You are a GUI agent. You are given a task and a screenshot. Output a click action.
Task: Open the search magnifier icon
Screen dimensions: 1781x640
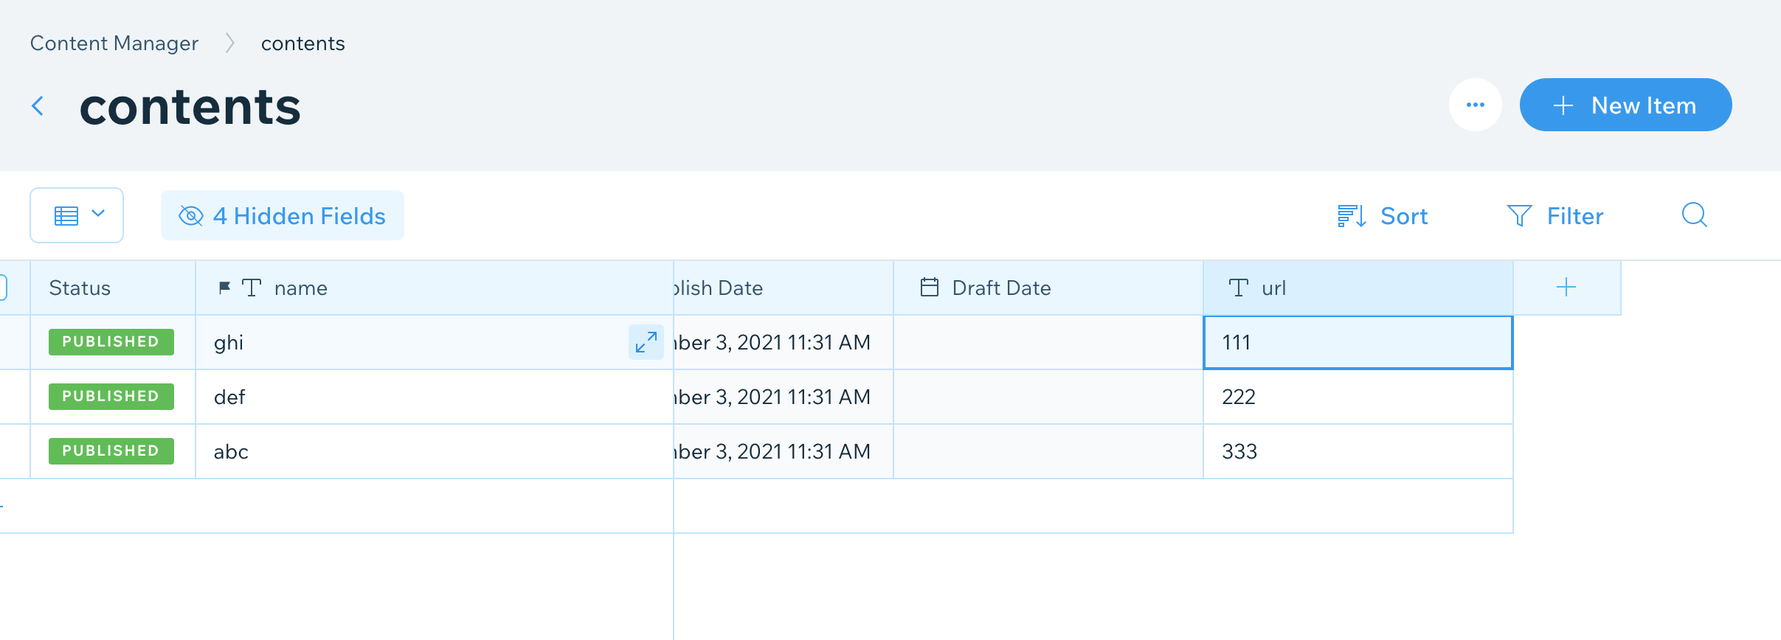[1694, 215]
